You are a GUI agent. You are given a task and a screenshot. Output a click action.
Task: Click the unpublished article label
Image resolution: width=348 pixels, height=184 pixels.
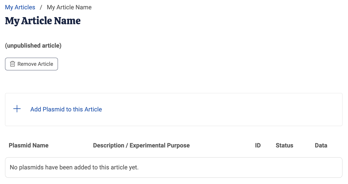(33, 45)
